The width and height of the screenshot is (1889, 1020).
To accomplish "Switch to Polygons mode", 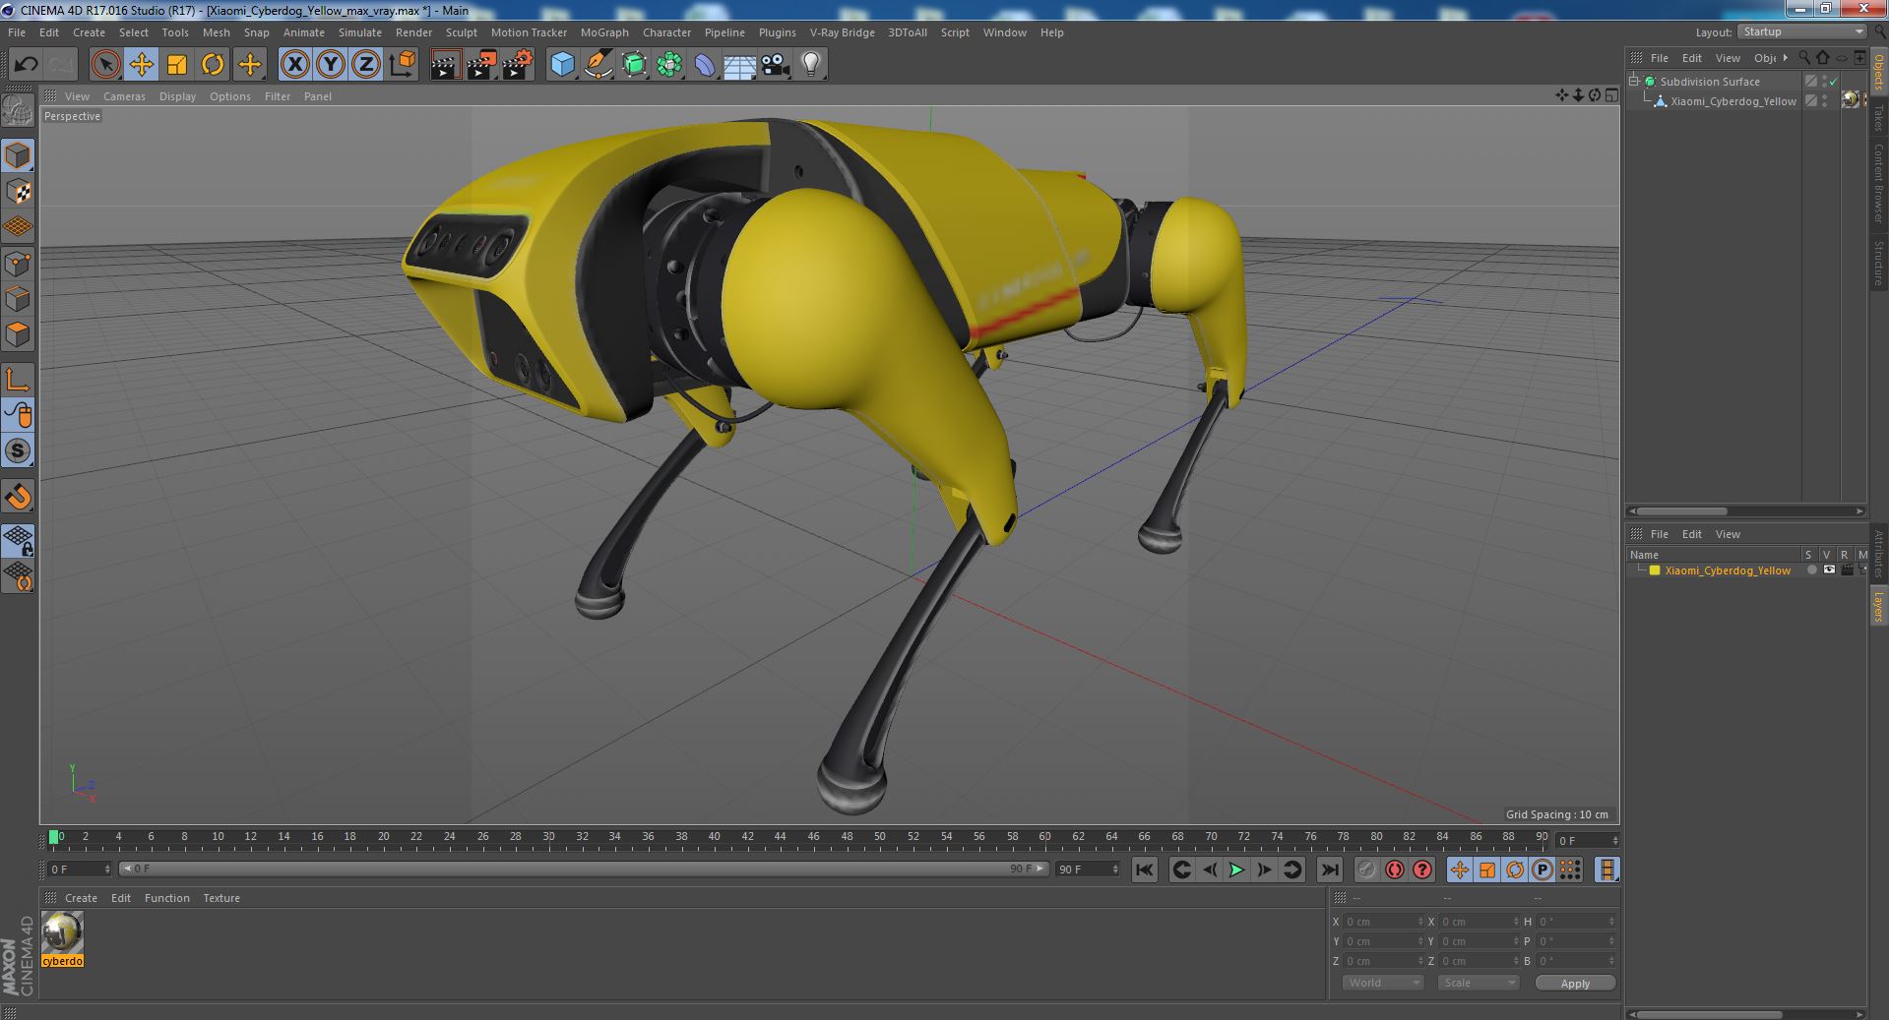I will [18, 334].
